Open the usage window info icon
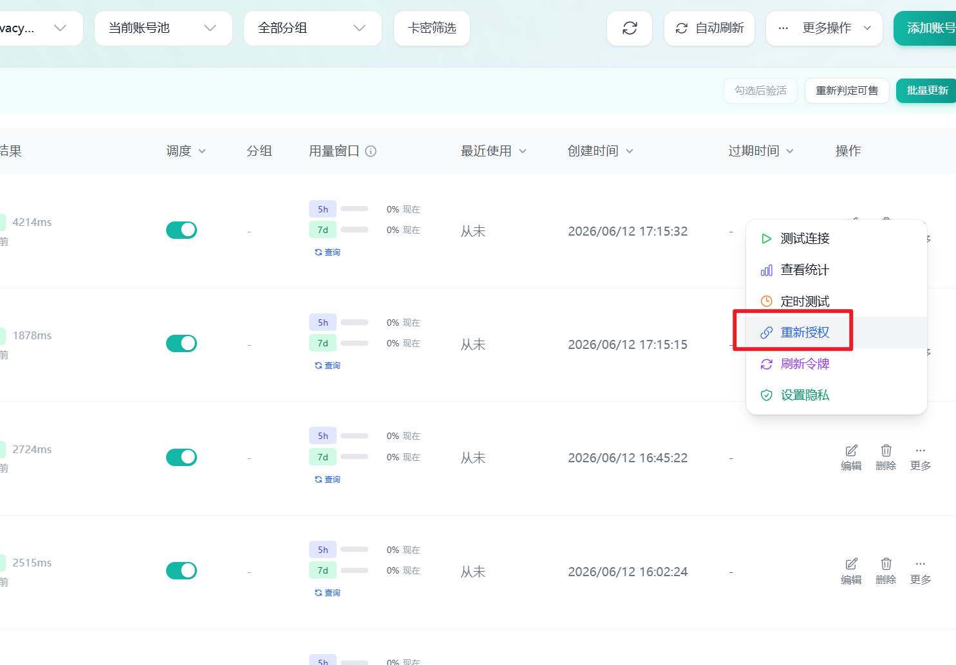The width and height of the screenshot is (956, 665). point(371,151)
